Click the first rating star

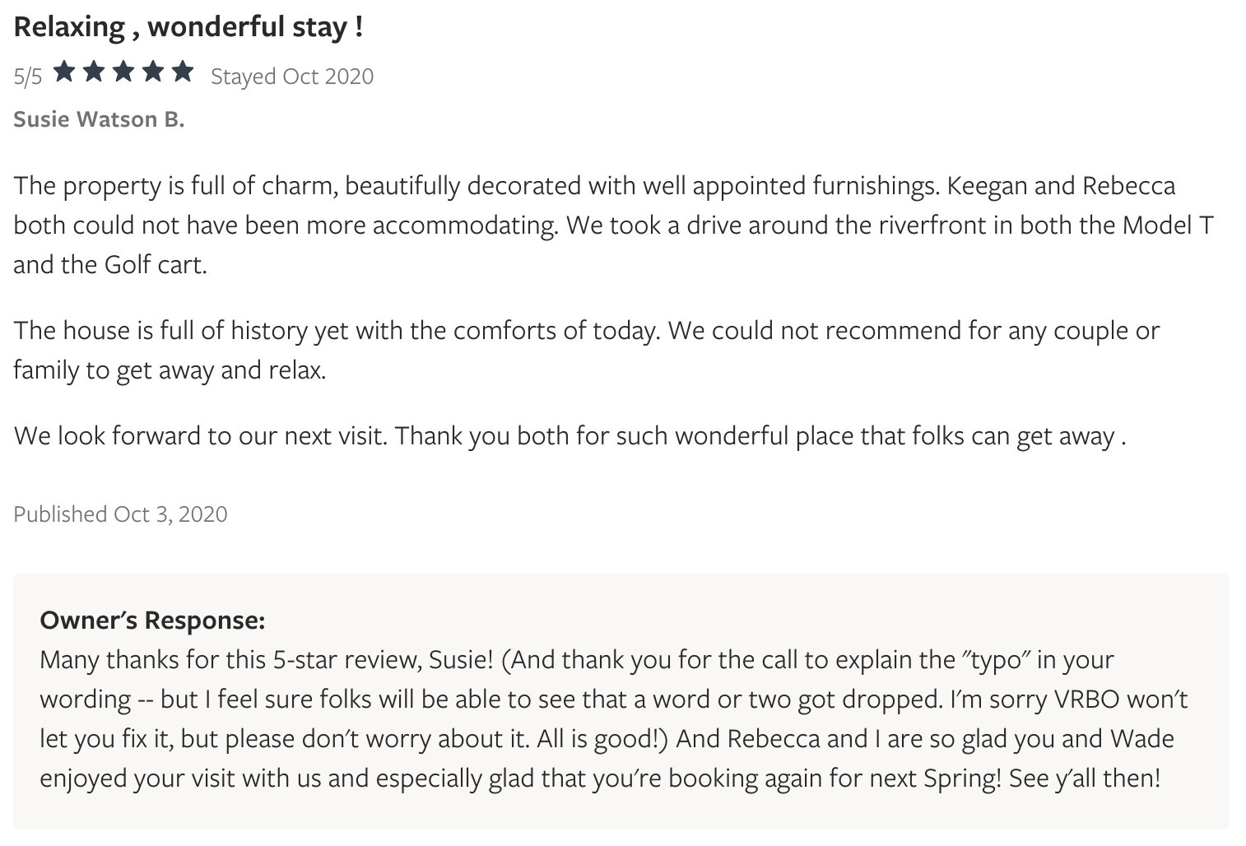65,73
